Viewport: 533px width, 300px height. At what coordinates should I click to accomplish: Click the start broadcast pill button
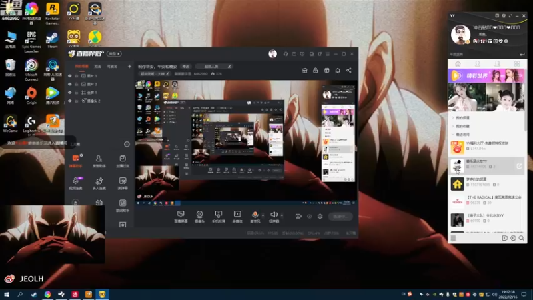(340, 216)
